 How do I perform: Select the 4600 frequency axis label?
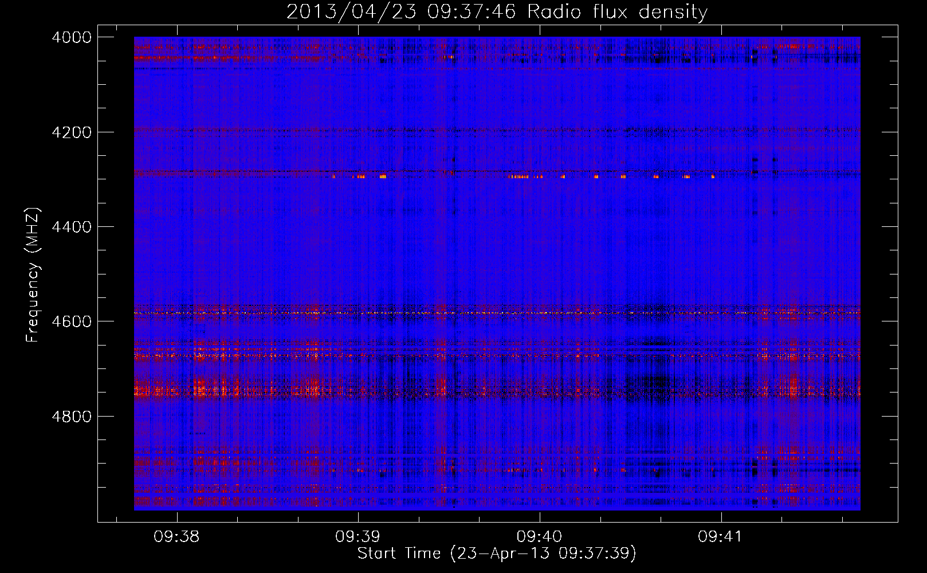71,321
